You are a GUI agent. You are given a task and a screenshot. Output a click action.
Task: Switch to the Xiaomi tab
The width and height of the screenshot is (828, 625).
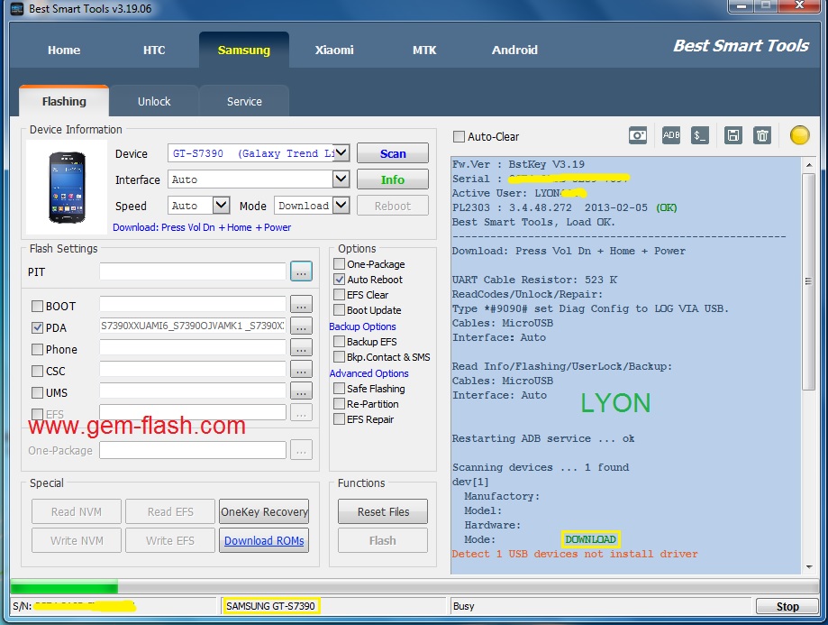point(334,51)
